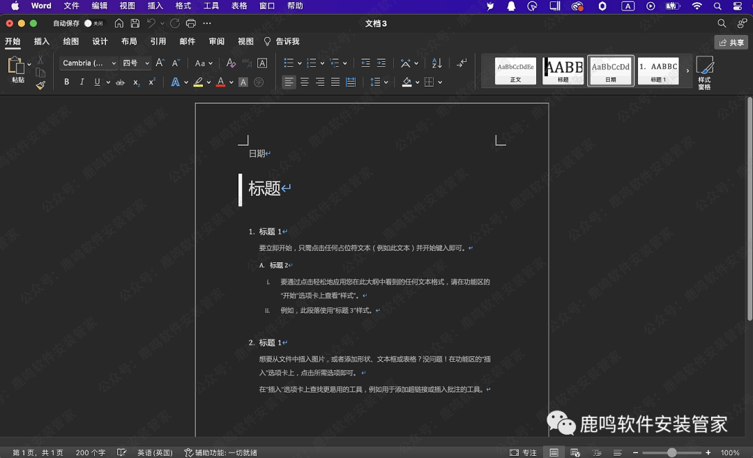The image size is (753, 458).
Task: Clear all formatting with the eraser icon
Action: tap(230, 63)
